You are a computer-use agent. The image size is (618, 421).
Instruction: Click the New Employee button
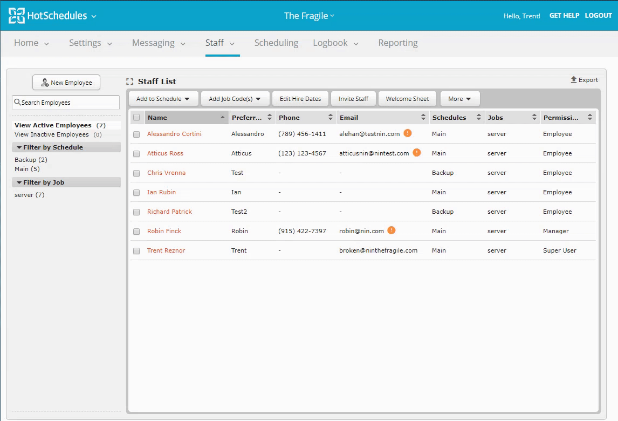tap(66, 83)
